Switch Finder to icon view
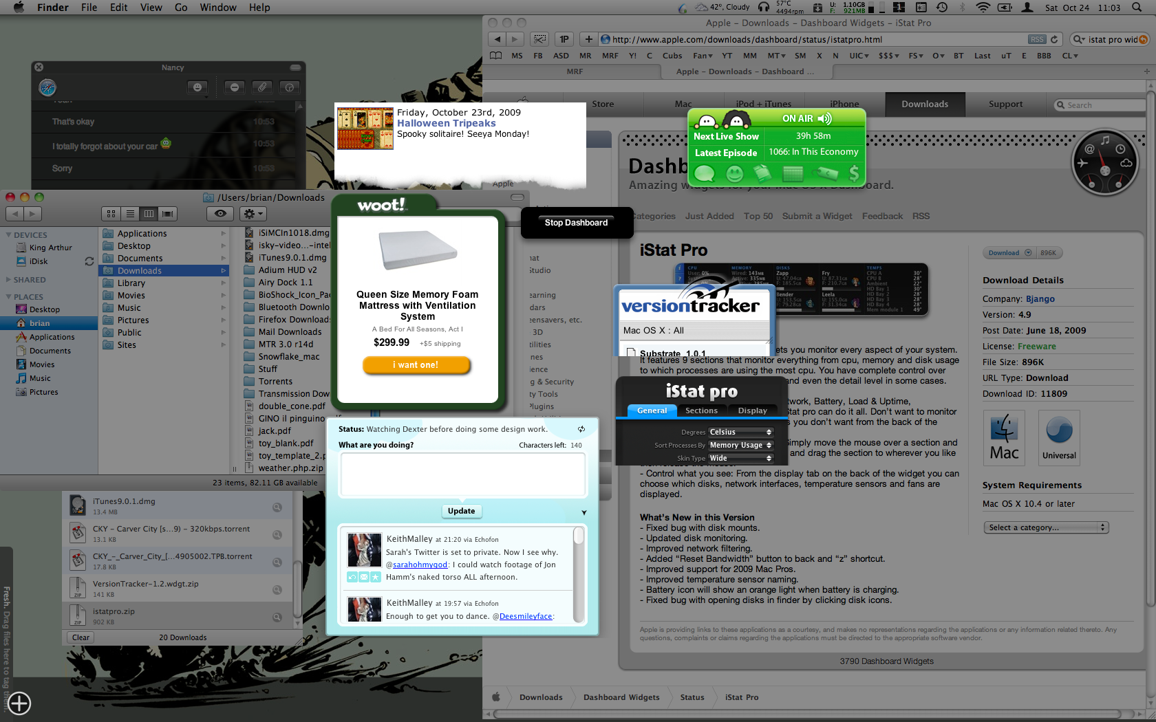Image resolution: width=1156 pixels, height=722 pixels. coord(111,214)
